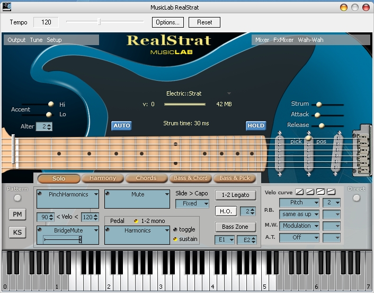Open the PinchHarmonics dropdown
The height and width of the screenshot is (293, 374).
click(x=96, y=194)
